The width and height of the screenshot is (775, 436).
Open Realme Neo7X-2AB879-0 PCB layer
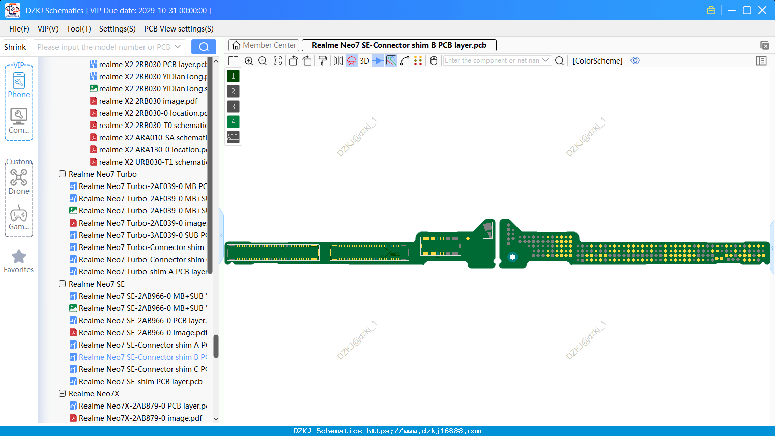[142, 406]
